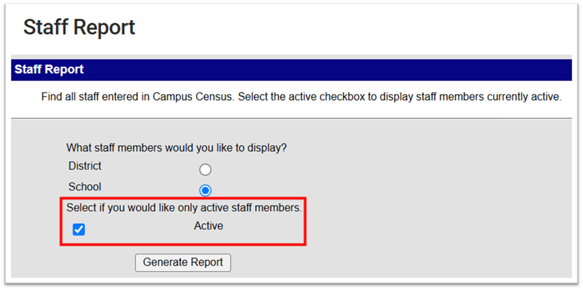The image size is (583, 290).
Task: Click 'Select if you would like only active staff members' text
Action: (x=184, y=208)
